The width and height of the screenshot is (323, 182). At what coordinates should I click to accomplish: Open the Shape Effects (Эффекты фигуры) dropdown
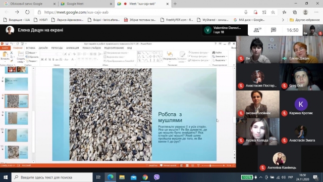point(198,60)
